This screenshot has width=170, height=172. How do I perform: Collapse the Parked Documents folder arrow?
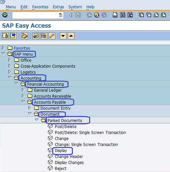37,120
